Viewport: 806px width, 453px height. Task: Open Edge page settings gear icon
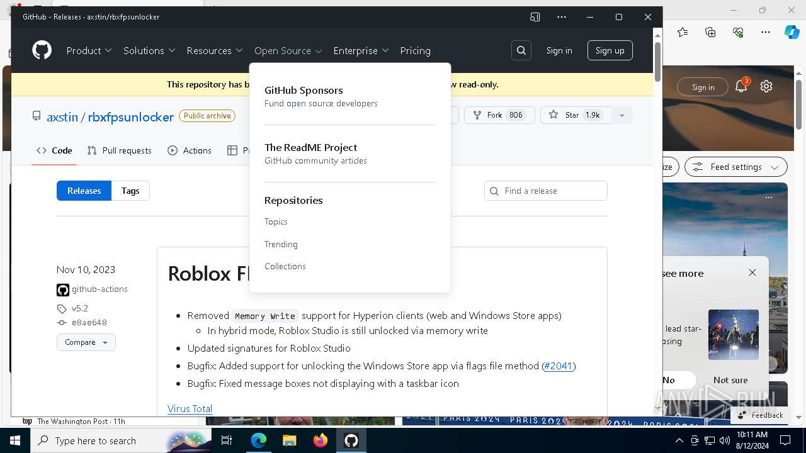point(766,87)
